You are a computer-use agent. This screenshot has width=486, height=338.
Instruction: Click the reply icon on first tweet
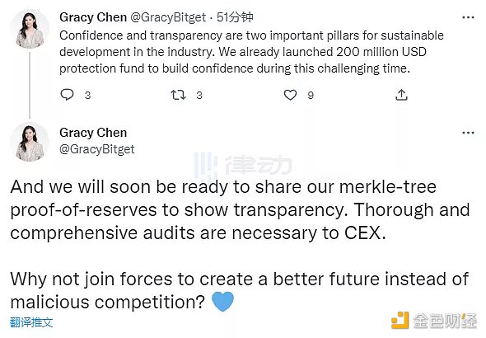click(x=67, y=95)
